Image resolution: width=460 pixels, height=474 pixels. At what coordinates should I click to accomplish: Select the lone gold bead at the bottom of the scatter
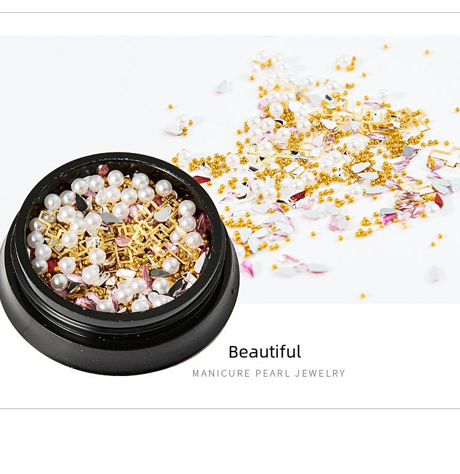[x=362, y=296]
